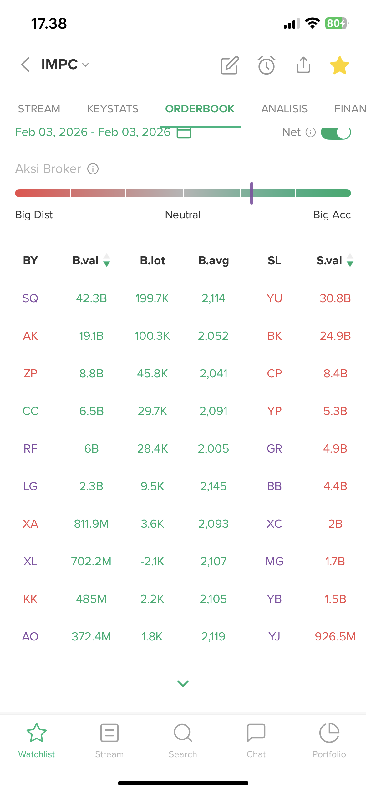366x793 pixels.
Task: Open Portfolio from the bottom bar
Action: [x=329, y=741]
